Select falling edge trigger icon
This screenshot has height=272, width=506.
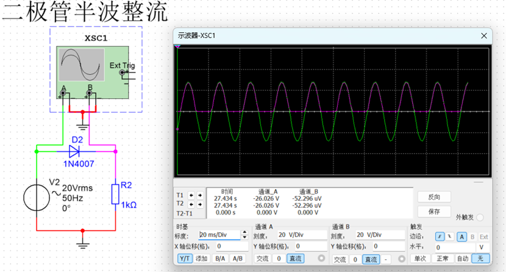coord(449,237)
